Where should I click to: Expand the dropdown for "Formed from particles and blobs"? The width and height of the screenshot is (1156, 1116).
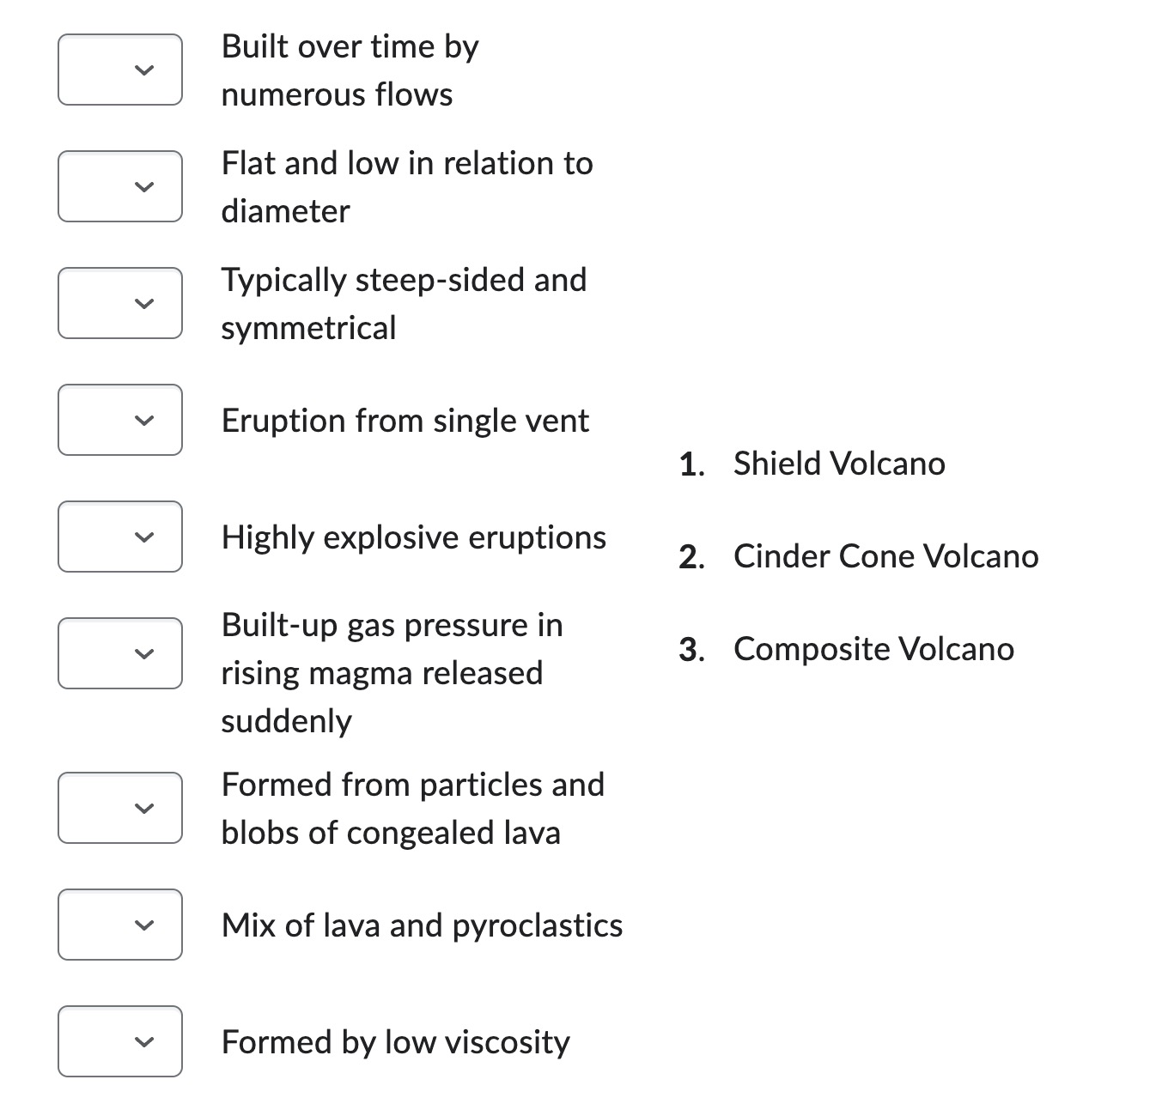point(119,807)
